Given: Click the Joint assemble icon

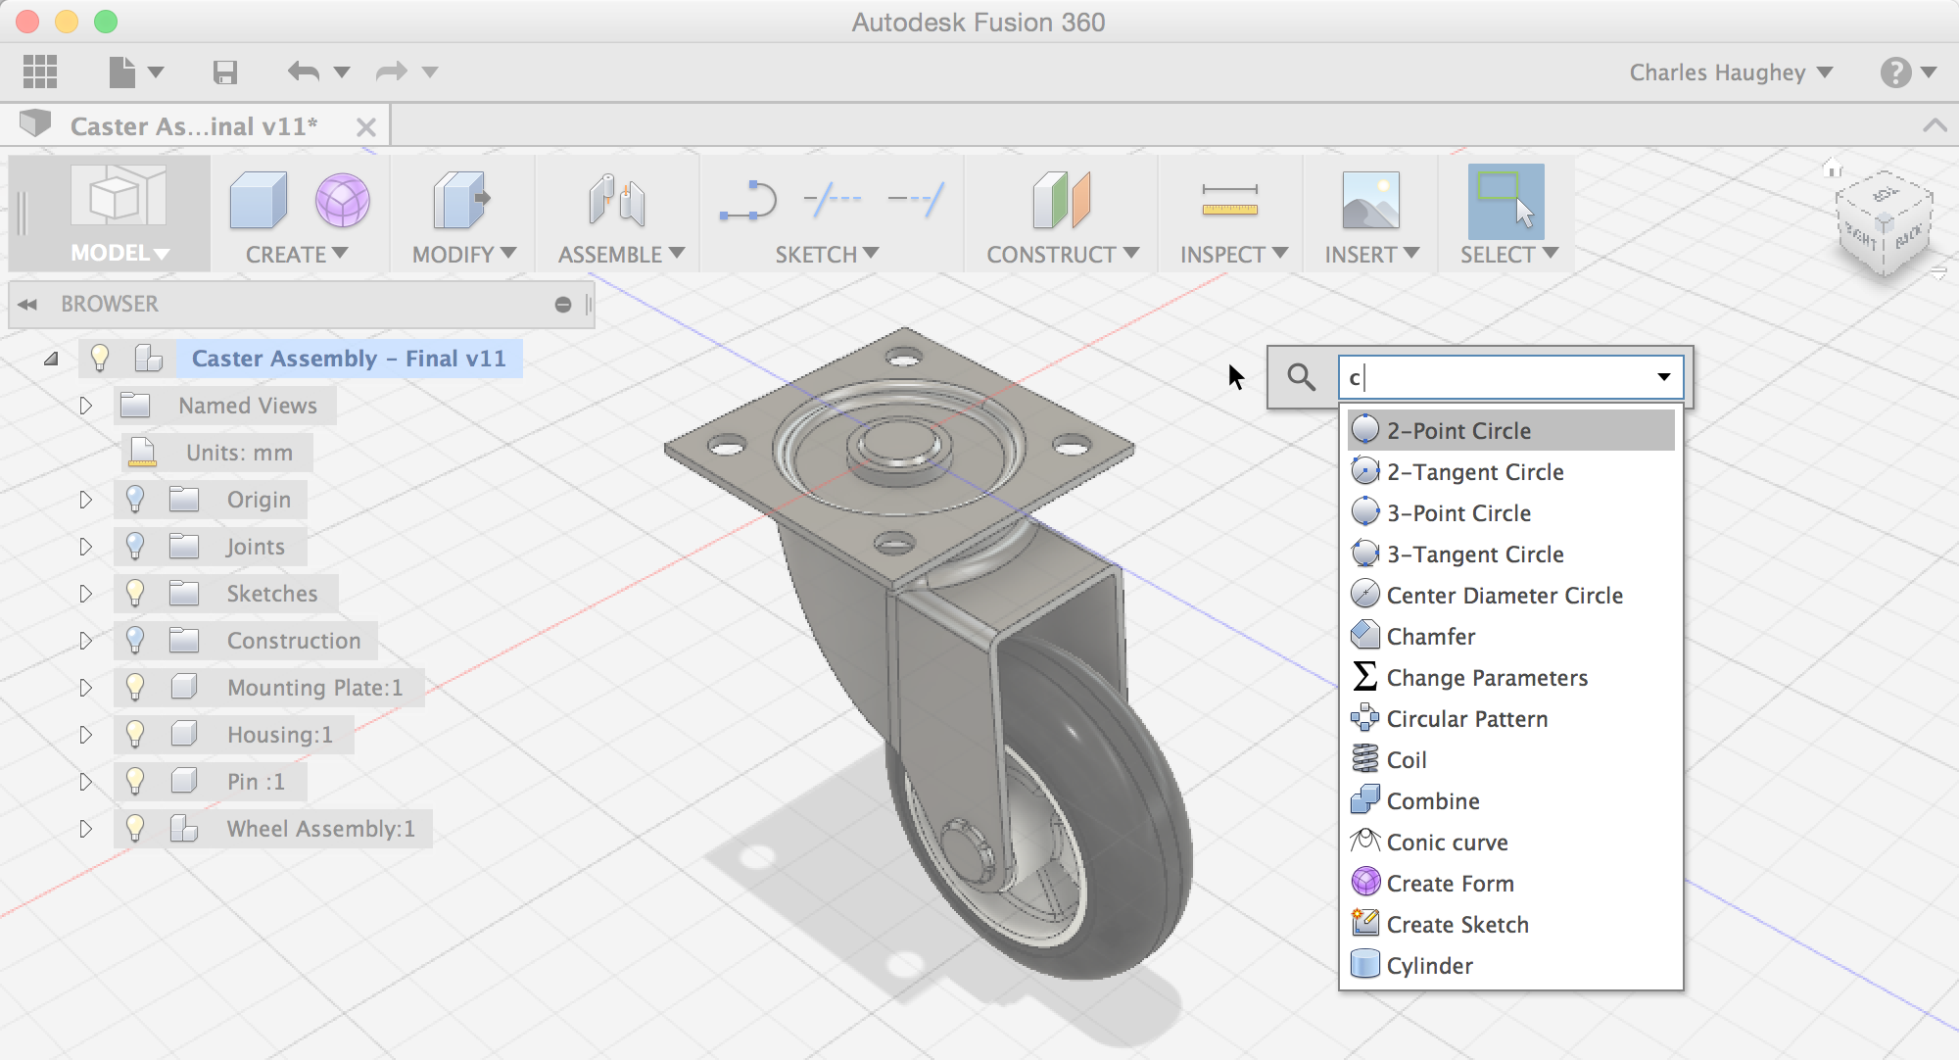Looking at the screenshot, I should [616, 201].
